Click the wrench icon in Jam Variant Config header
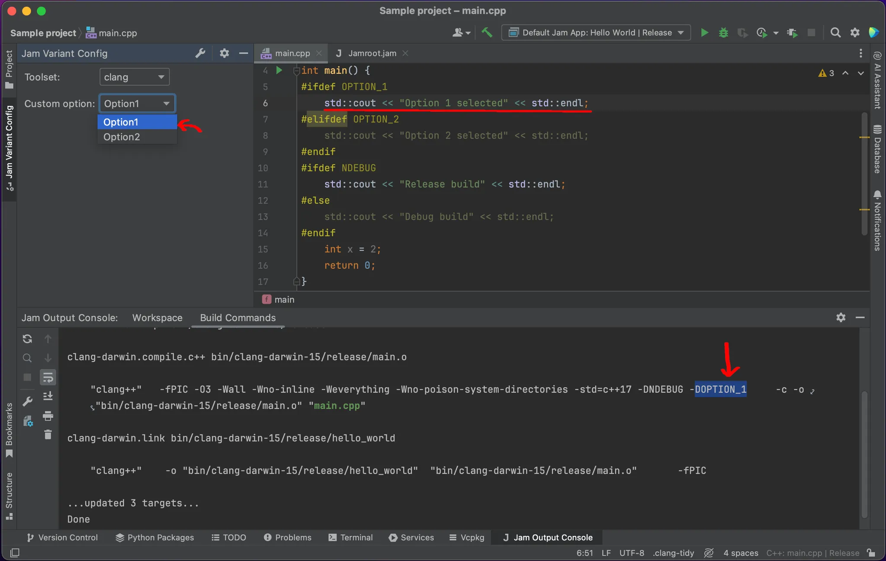Image resolution: width=886 pixels, height=561 pixels. (200, 53)
